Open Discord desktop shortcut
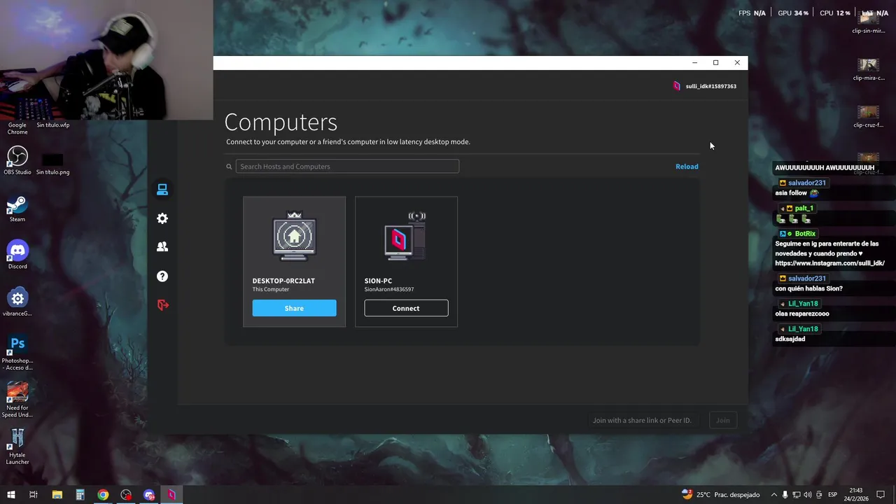 pos(17,255)
